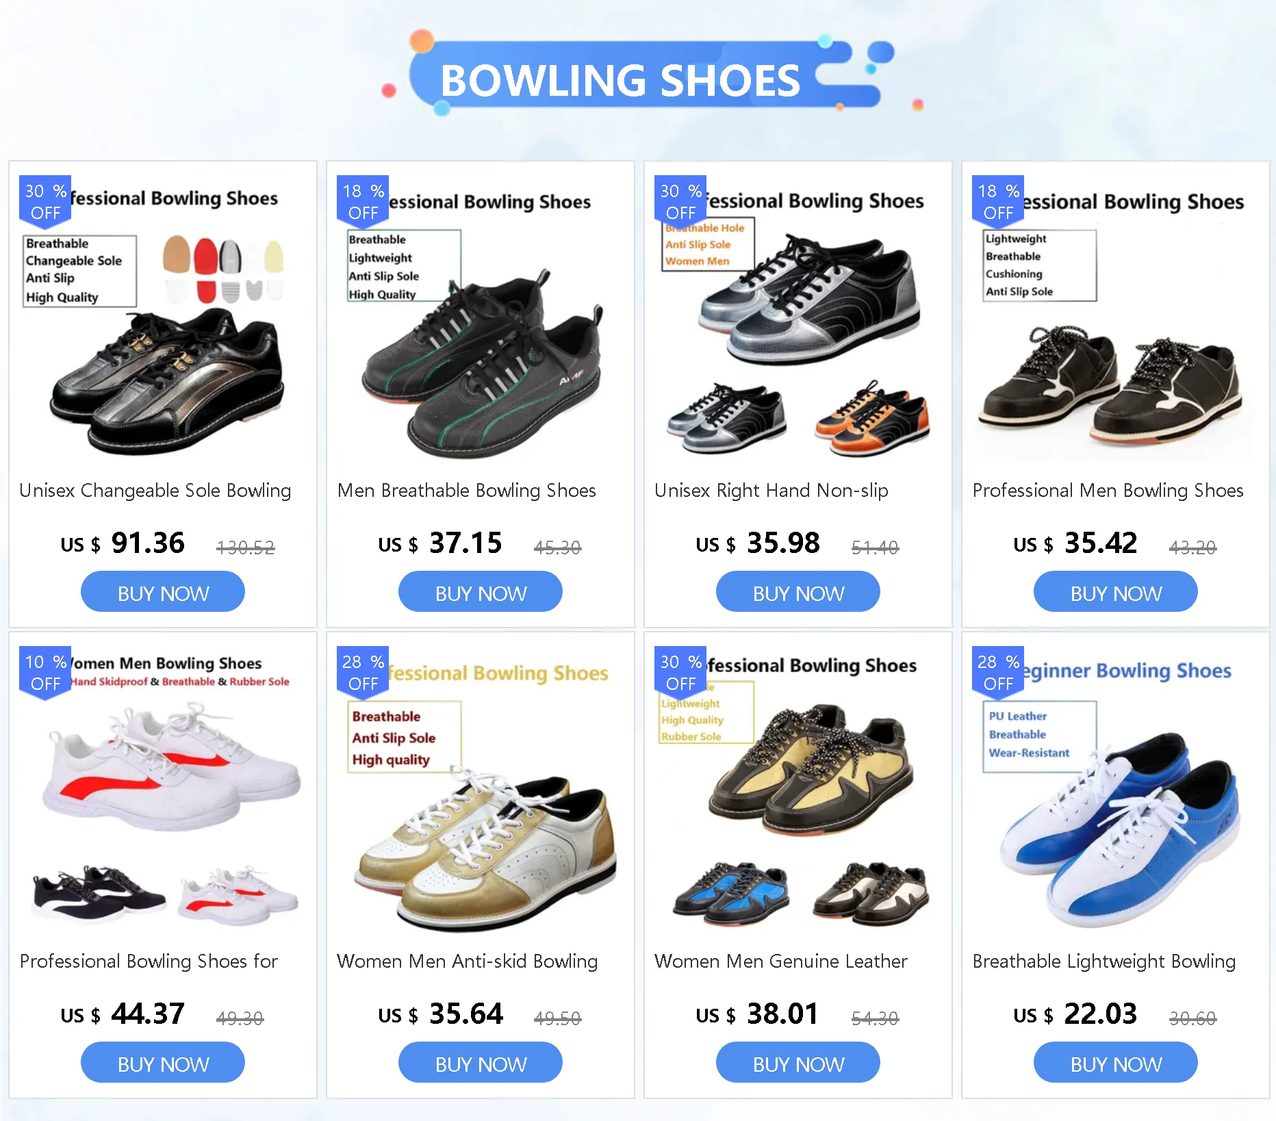Click the 10% OFF badge on white sneakers
The height and width of the screenshot is (1121, 1276).
click(x=45, y=673)
